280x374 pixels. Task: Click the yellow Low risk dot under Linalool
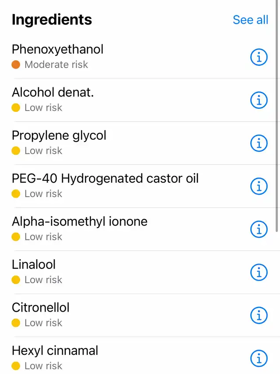16,280
